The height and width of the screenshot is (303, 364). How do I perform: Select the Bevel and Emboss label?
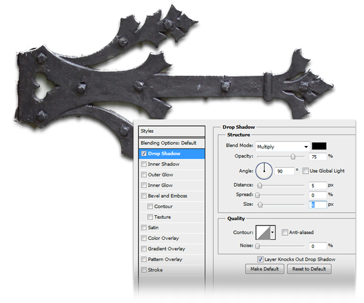[167, 196]
